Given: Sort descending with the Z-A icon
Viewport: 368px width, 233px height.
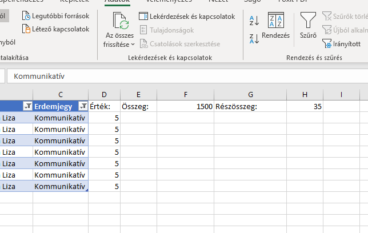Looking at the screenshot, I should (x=254, y=38).
